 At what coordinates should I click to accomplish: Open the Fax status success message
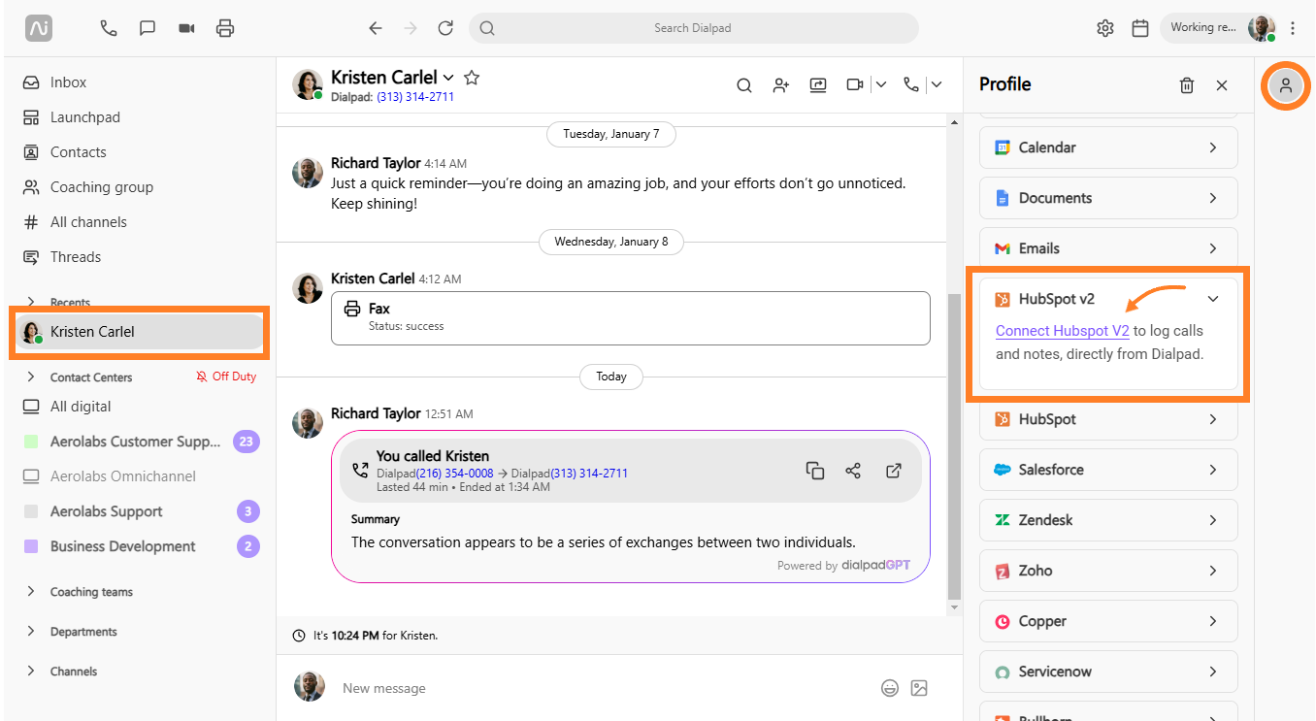click(x=631, y=318)
